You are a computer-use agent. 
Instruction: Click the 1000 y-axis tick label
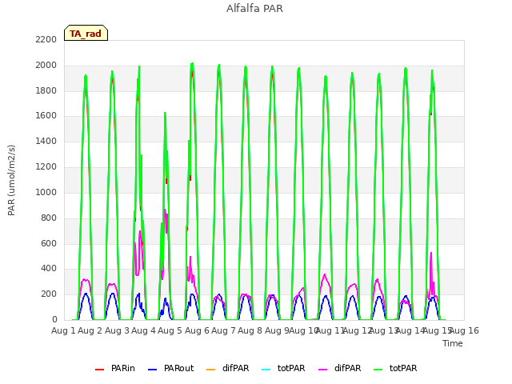[46, 192]
